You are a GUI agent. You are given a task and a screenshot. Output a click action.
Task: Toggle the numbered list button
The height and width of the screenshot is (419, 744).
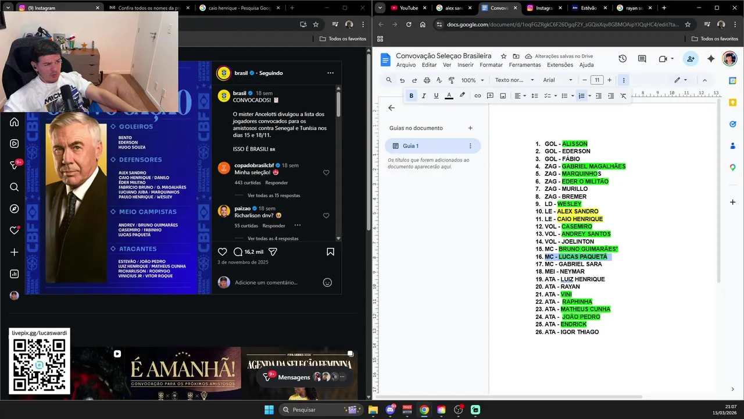click(x=581, y=96)
